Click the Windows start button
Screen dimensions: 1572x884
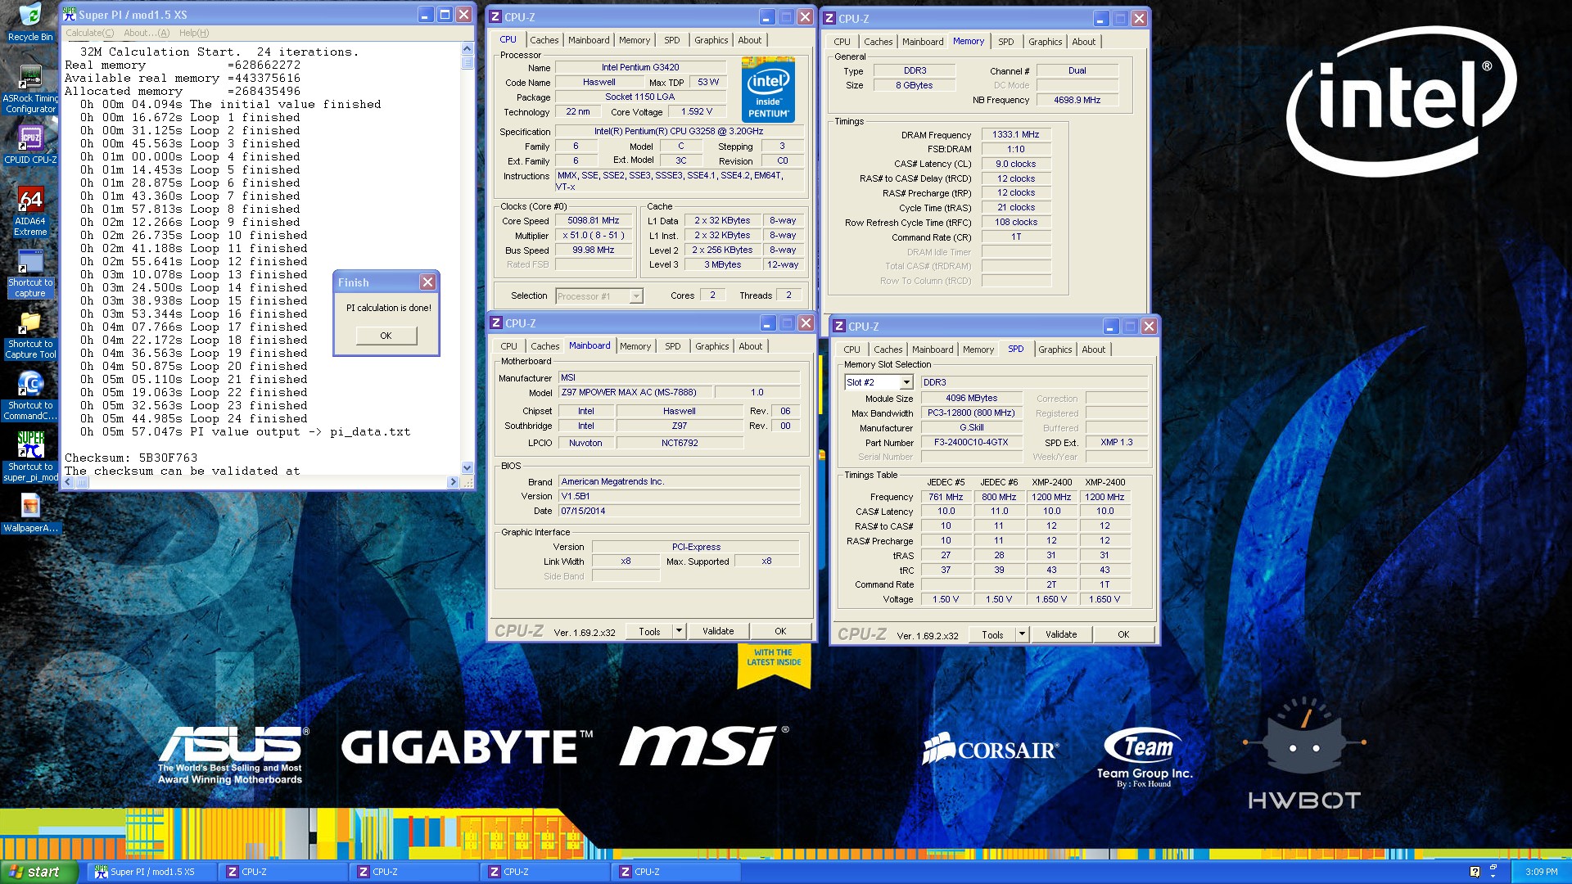coord(38,872)
